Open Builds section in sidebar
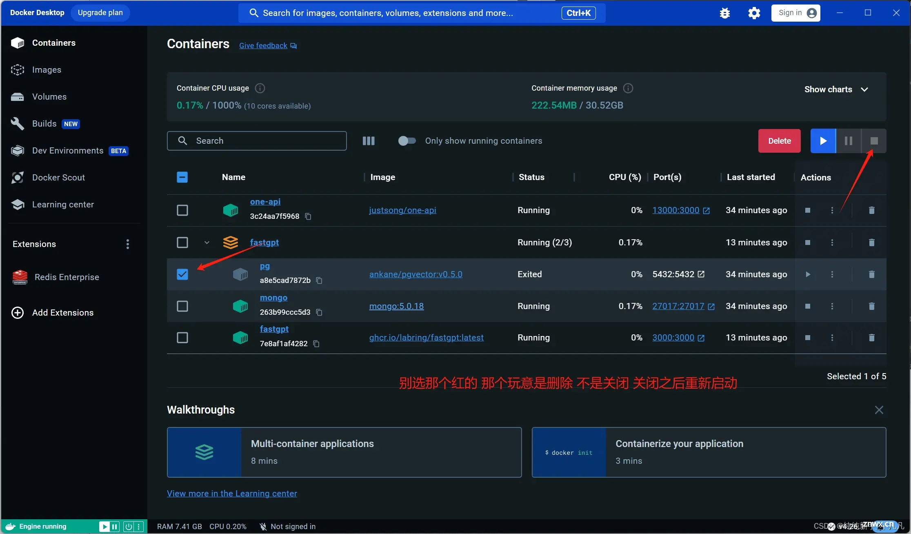This screenshot has height=534, width=911. (73, 124)
